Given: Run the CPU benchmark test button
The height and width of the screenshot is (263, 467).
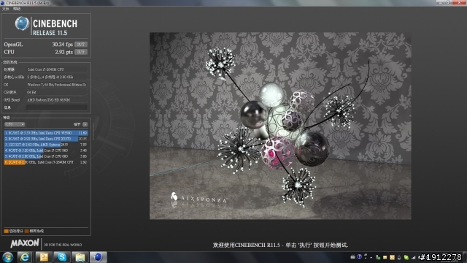Looking at the screenshot, I should [81, 52].
